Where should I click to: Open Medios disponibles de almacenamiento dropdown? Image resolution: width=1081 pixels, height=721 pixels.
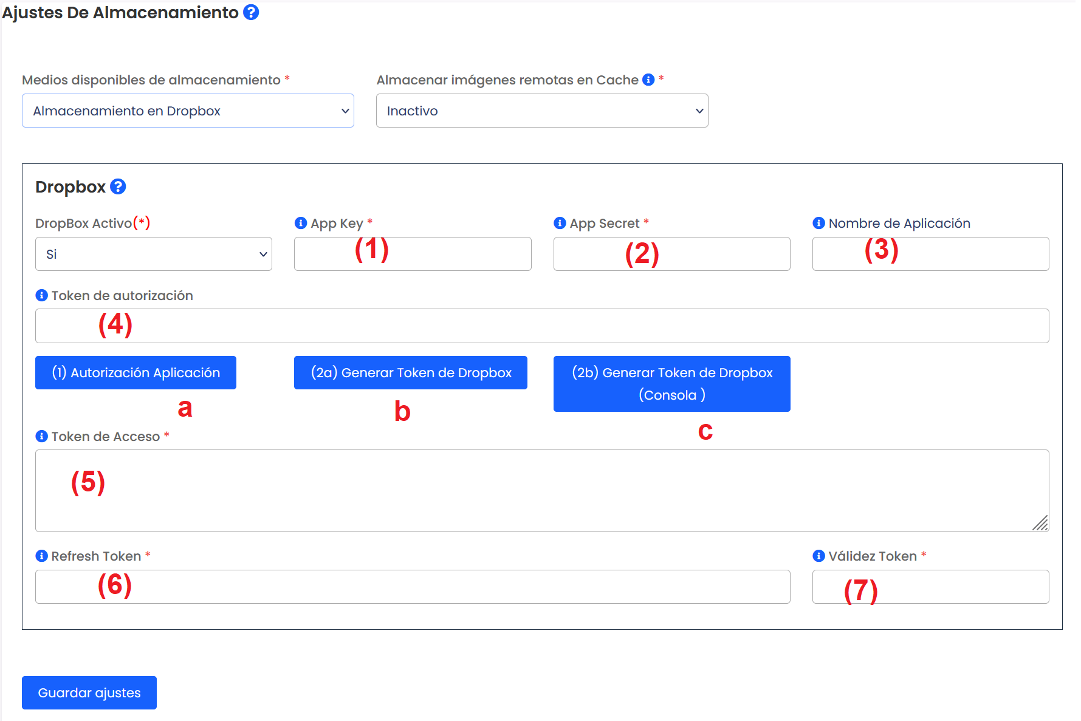188,111
